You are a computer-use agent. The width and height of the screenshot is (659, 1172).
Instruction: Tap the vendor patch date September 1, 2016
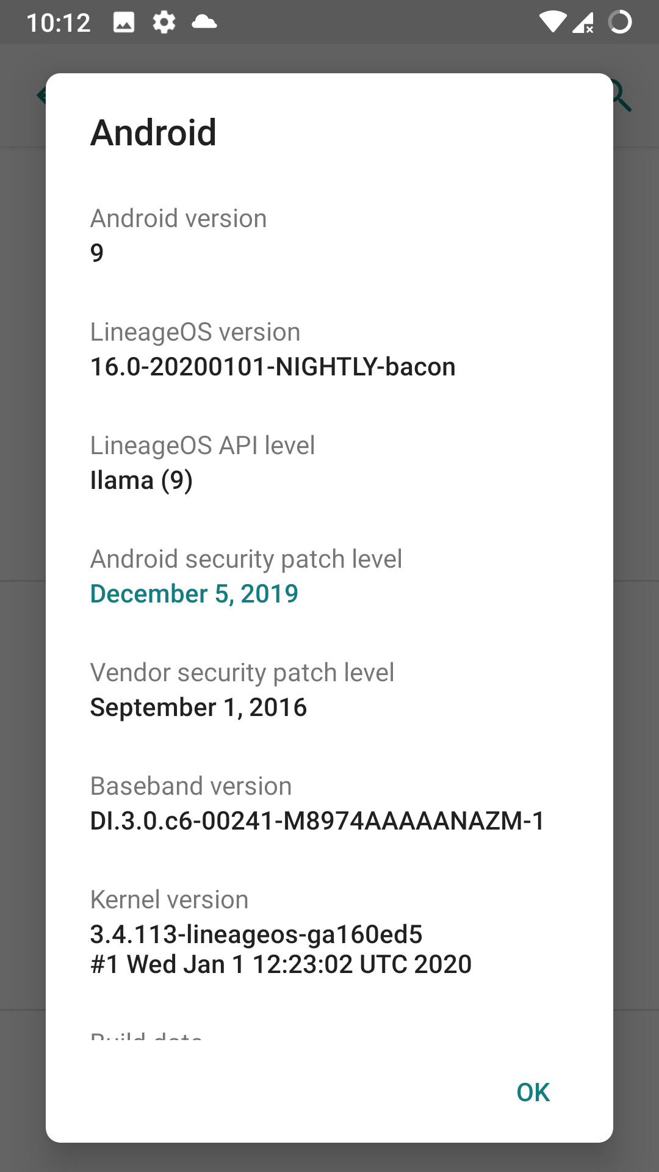(198, 707)
